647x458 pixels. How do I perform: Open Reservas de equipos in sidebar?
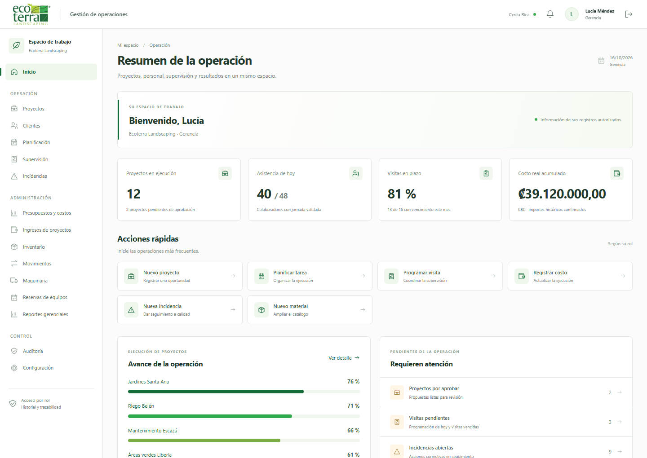[51, 297]
